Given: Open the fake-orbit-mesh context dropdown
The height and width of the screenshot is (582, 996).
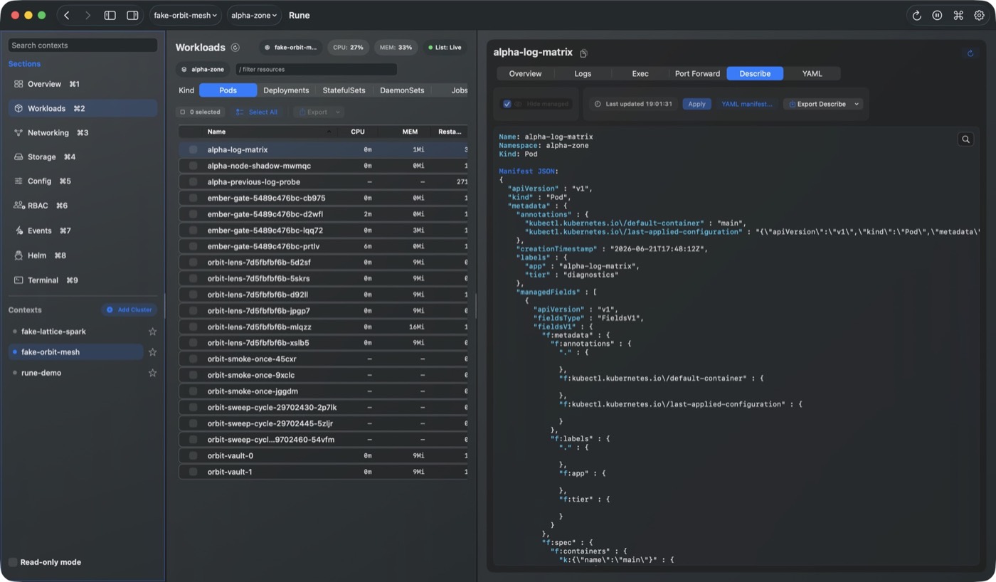Looking at the screenshot, I should tap(186, 15).
